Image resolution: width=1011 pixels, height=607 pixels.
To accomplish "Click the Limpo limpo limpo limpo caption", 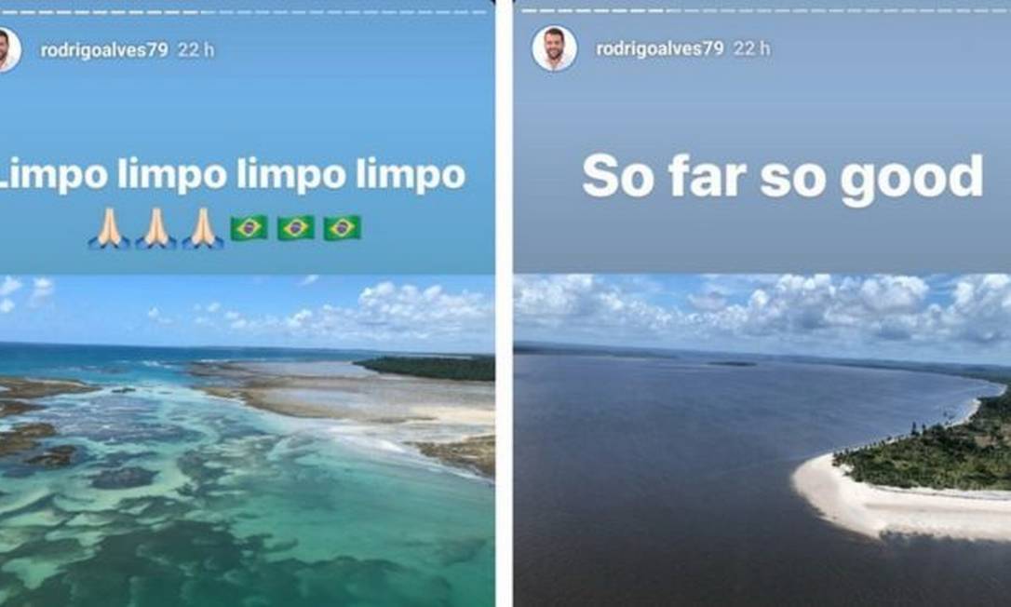I will 231,175.
